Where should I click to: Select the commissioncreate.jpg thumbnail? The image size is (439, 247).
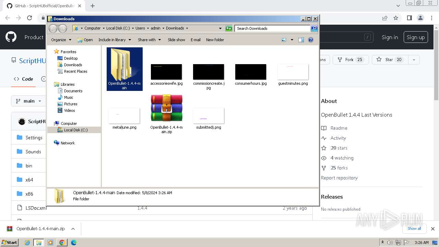click(x=209, y=77)
